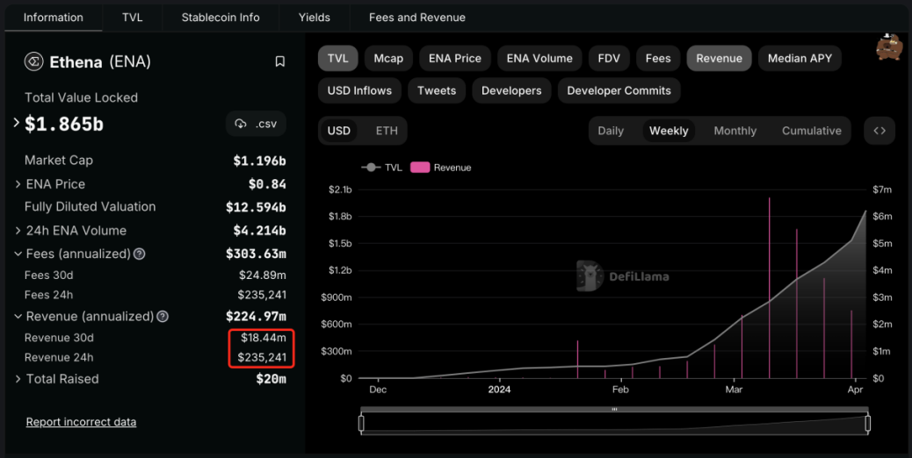Click the $2.1b y-axis label
This screenshot has width=912, height=458.
click(339, 190)
